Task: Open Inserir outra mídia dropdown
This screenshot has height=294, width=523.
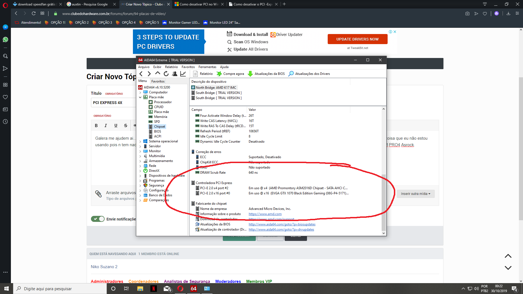Action: [416, 194]
